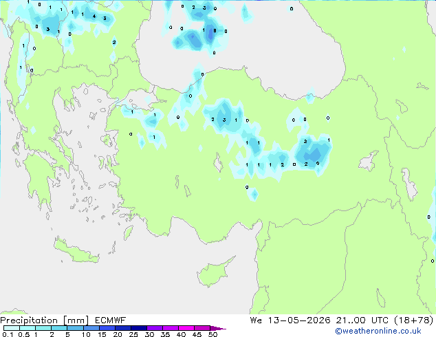Viewport: 436px width, 337px height.
Task: Click the legend value '10'
Action: click(86, 334)
